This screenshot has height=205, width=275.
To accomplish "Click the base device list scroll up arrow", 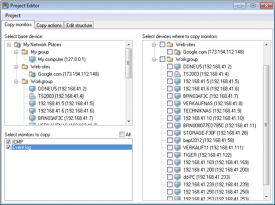I will click(129, 45).
